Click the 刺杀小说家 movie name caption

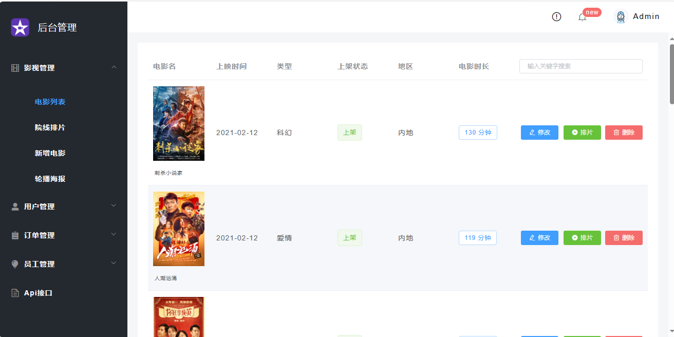168,173
